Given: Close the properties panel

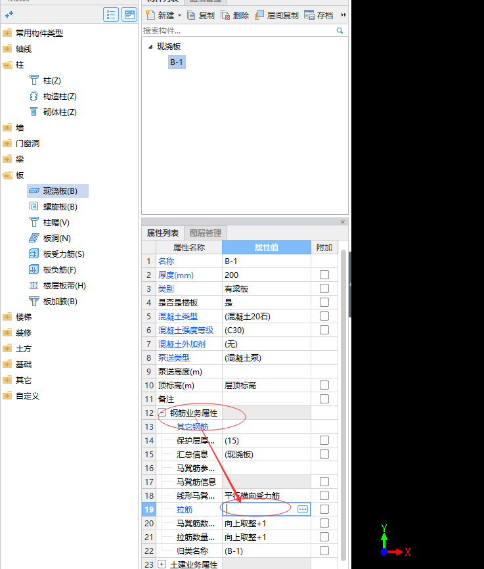Looking at the screenshot, I should 343,221.
